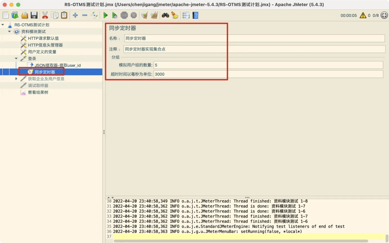389x243 pixels.
Task: Click the Shutdown threads toolbar icon
Action: tap(134, 15)
